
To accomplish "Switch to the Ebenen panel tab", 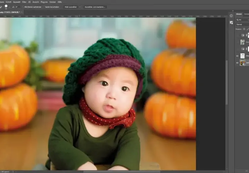I will point(239,14).
